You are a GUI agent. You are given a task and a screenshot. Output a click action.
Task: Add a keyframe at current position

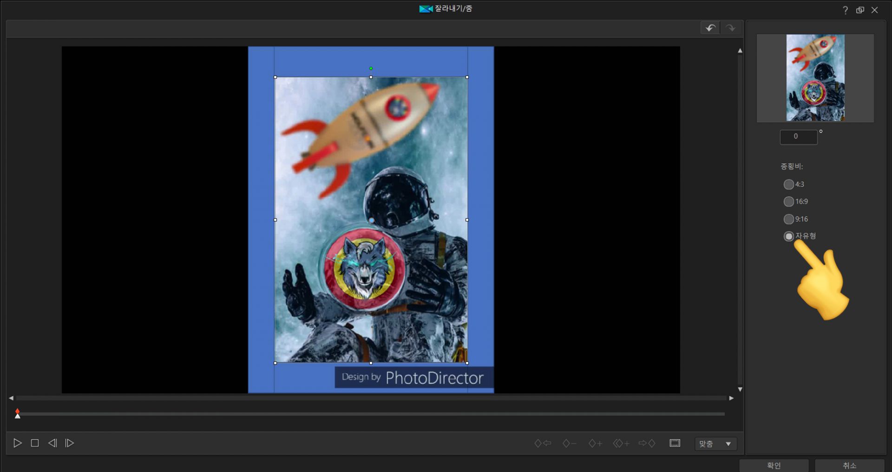pyautogui.click(x=595, y=444)
